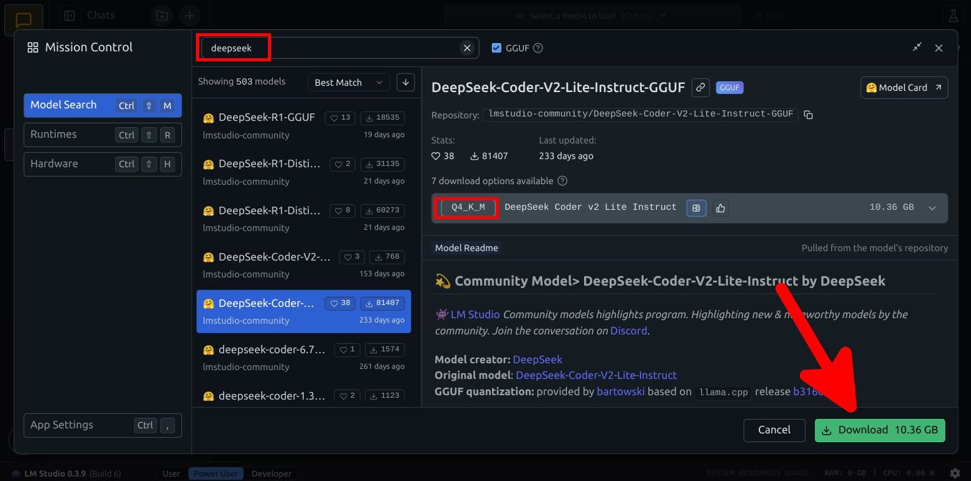
Task: Select the DeepSeek-R1-Disti model with 31135 downloads
Action: [304, 172]
